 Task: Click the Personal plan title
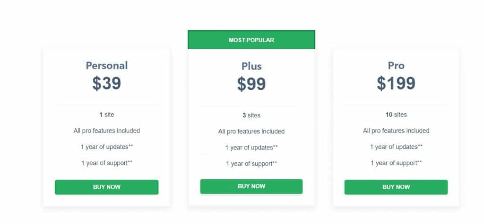click(x=106, y=66)
